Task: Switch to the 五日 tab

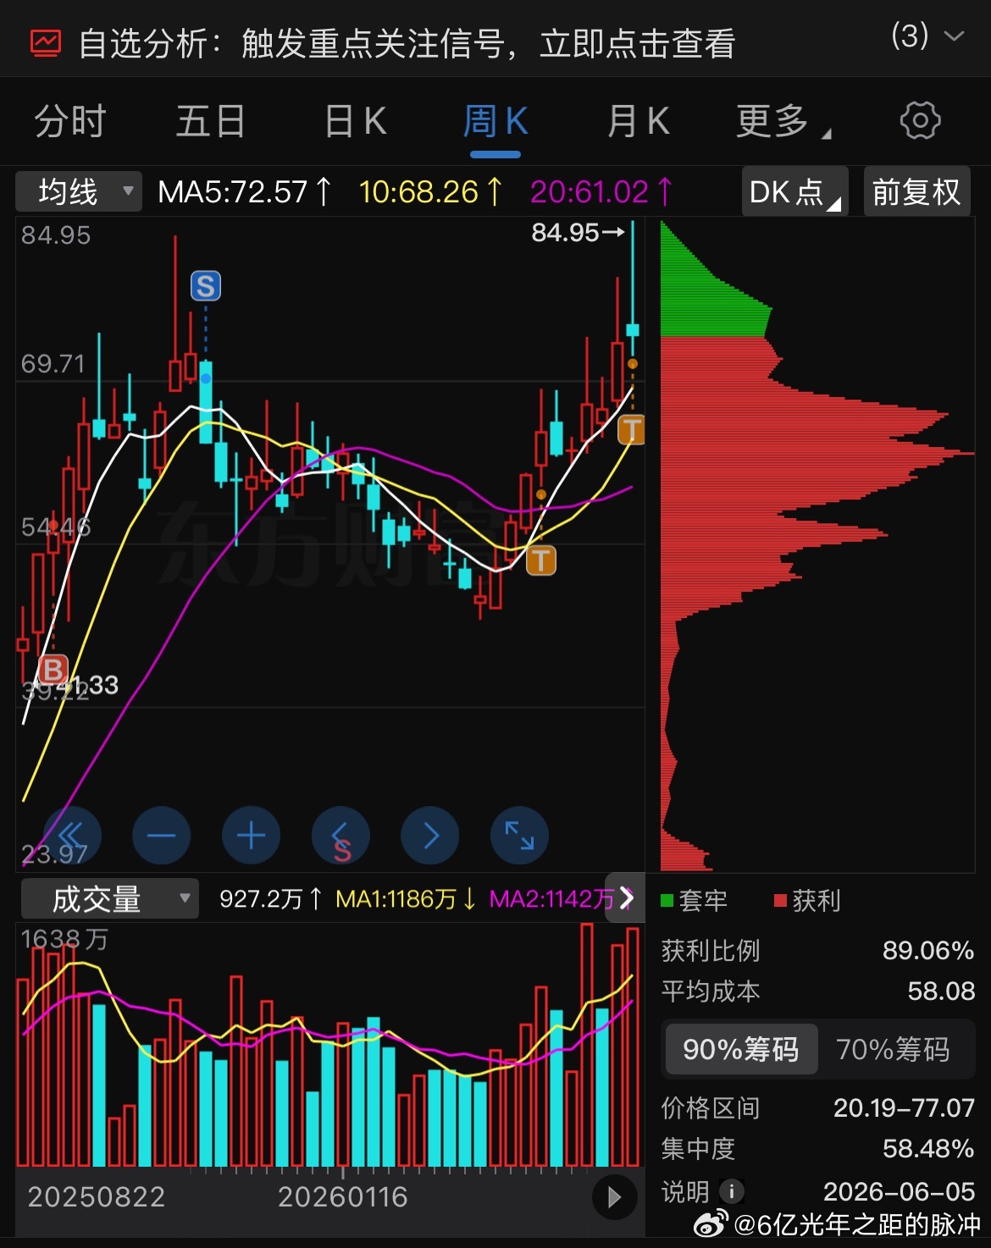Action: click(x=210, y=121)
